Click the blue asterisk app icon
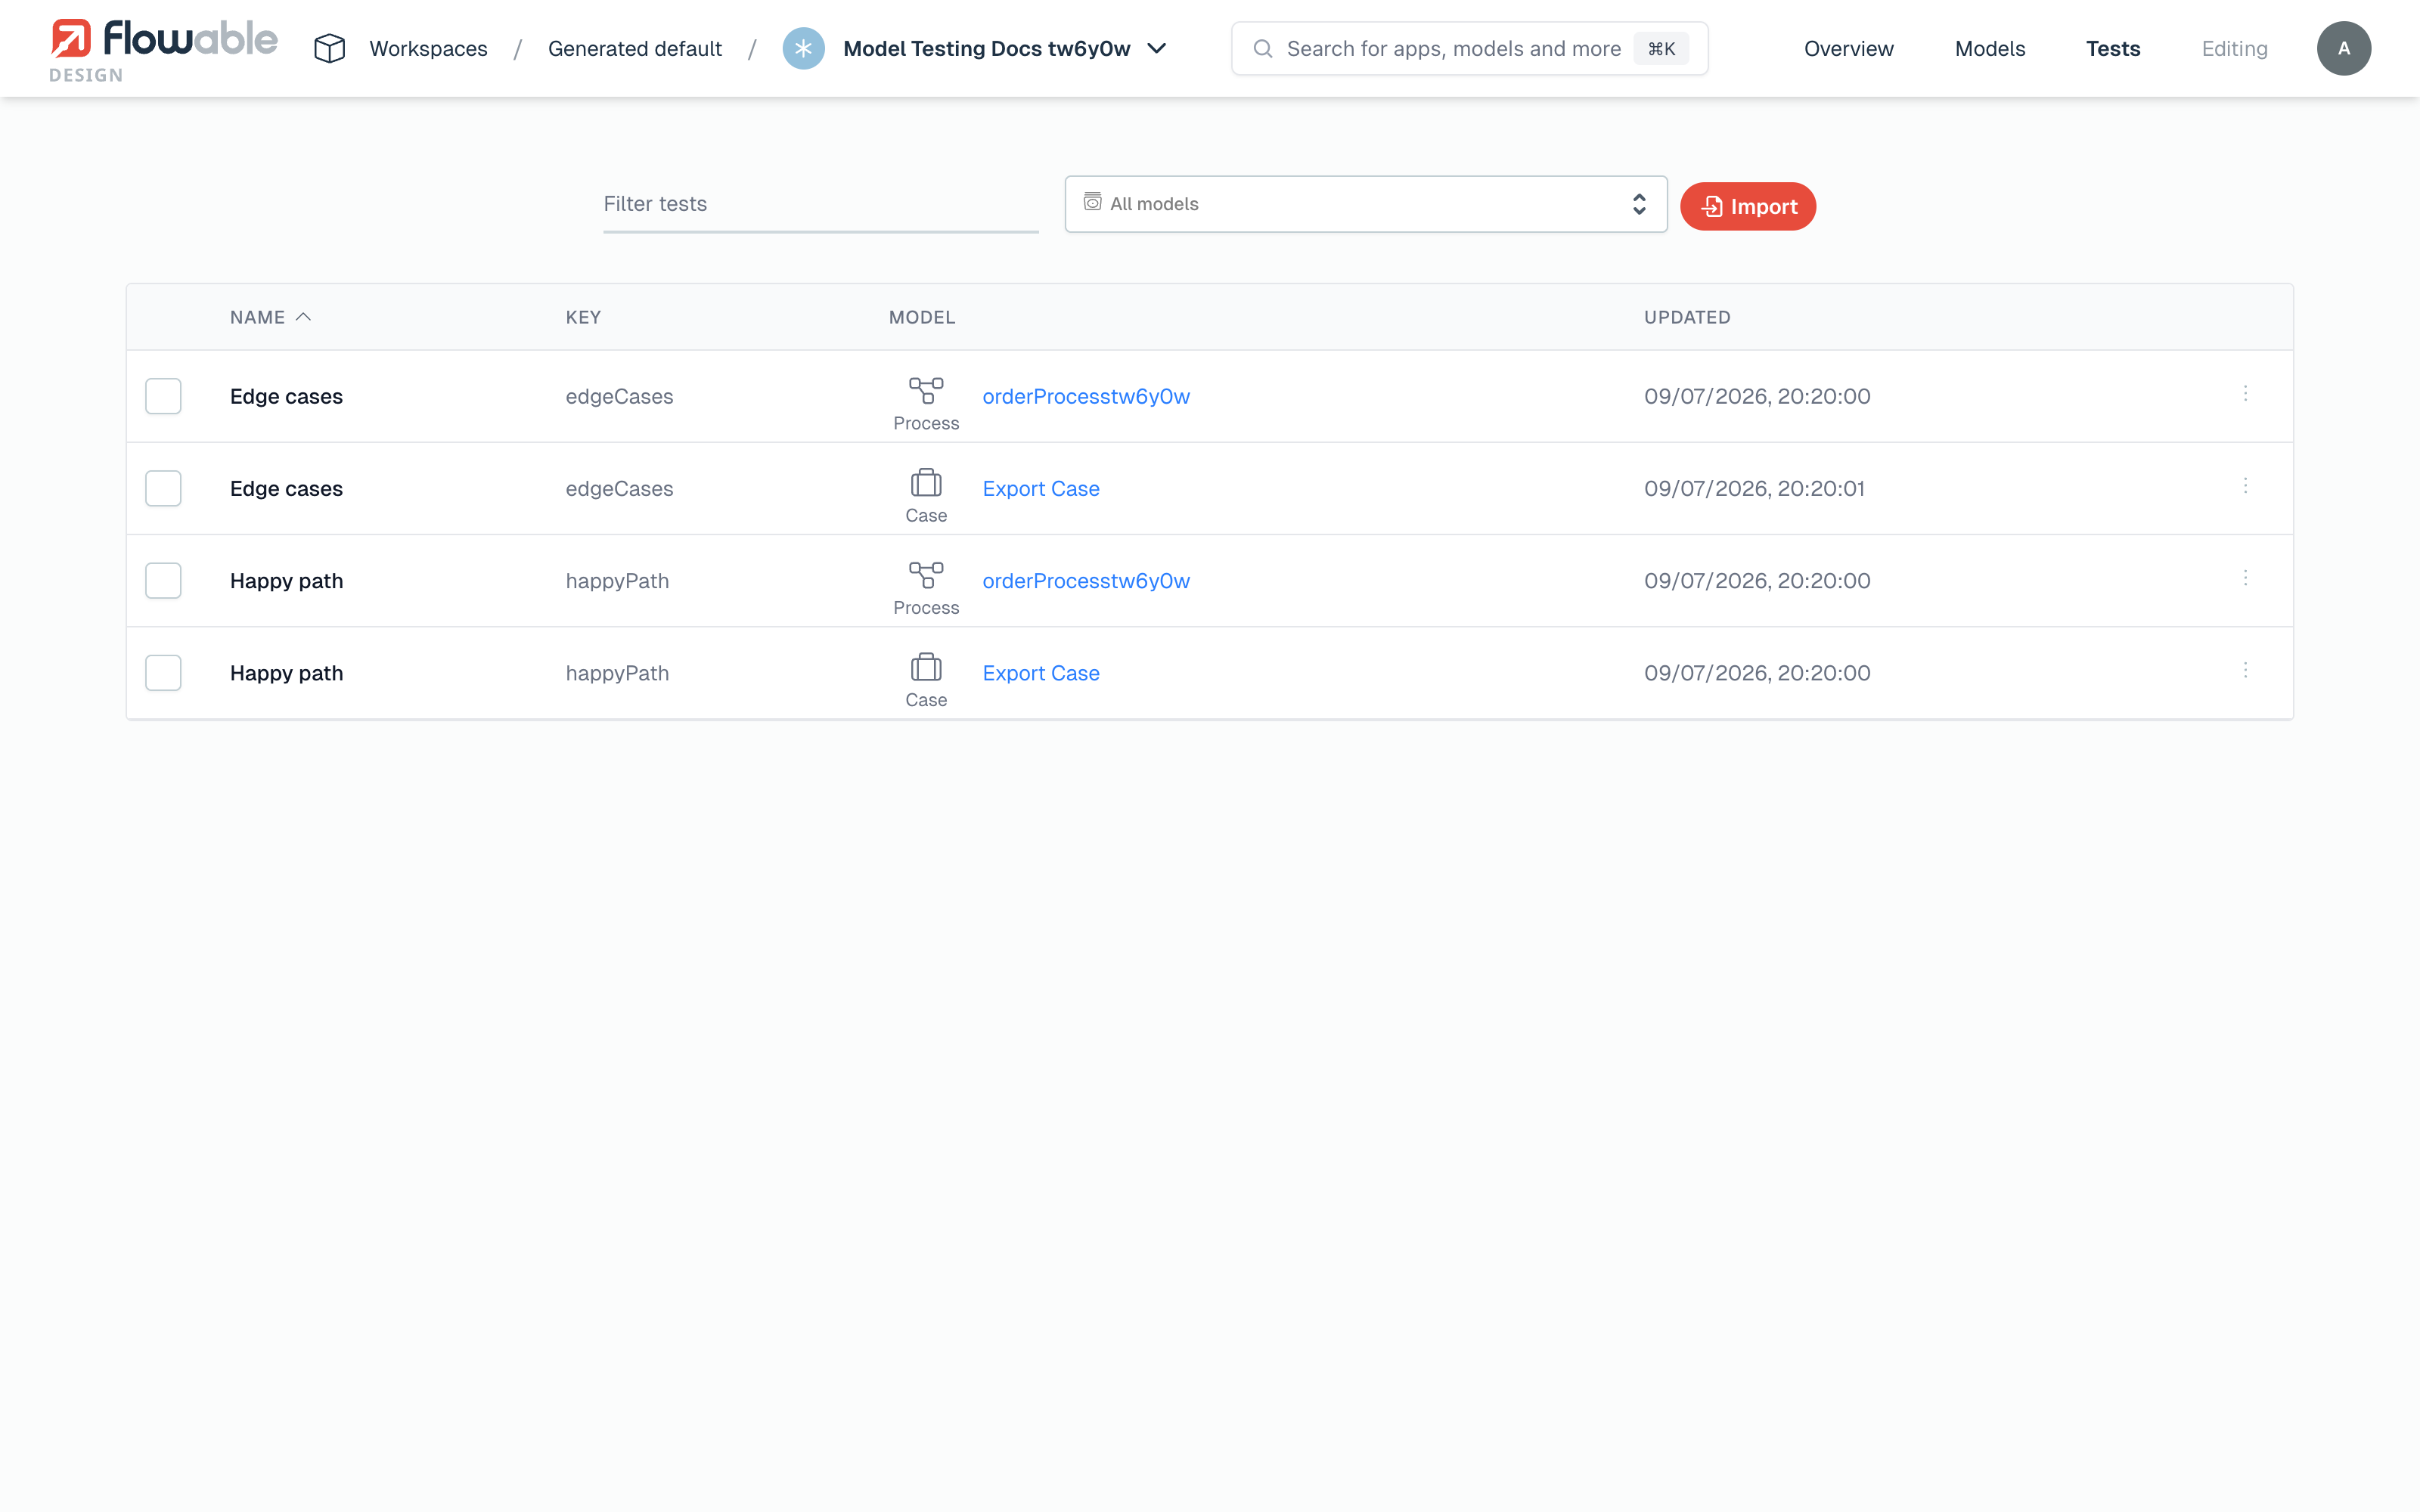The image size is (2420, 1512). [803, 48]
